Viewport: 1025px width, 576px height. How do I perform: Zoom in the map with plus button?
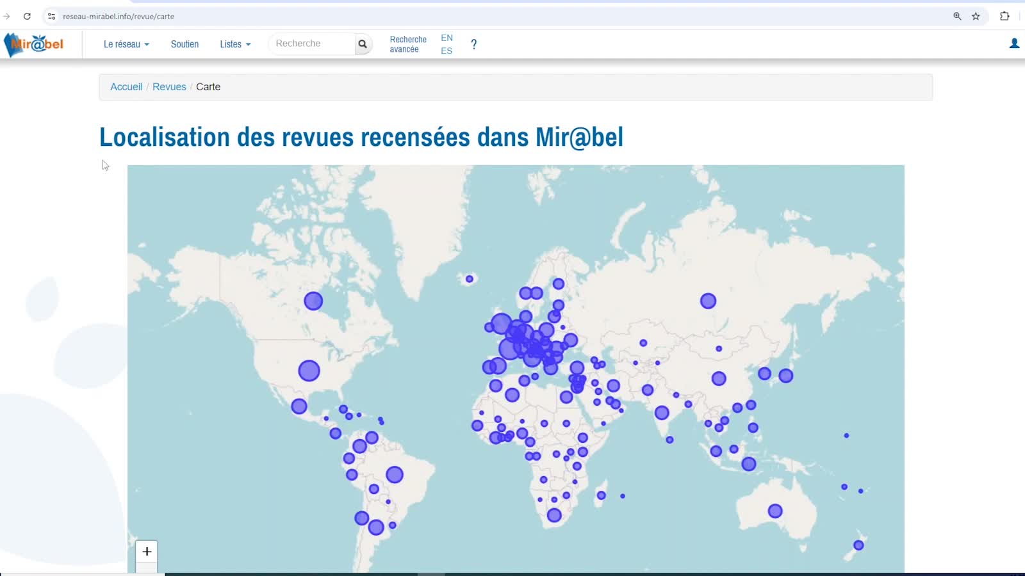pos(147,551)
